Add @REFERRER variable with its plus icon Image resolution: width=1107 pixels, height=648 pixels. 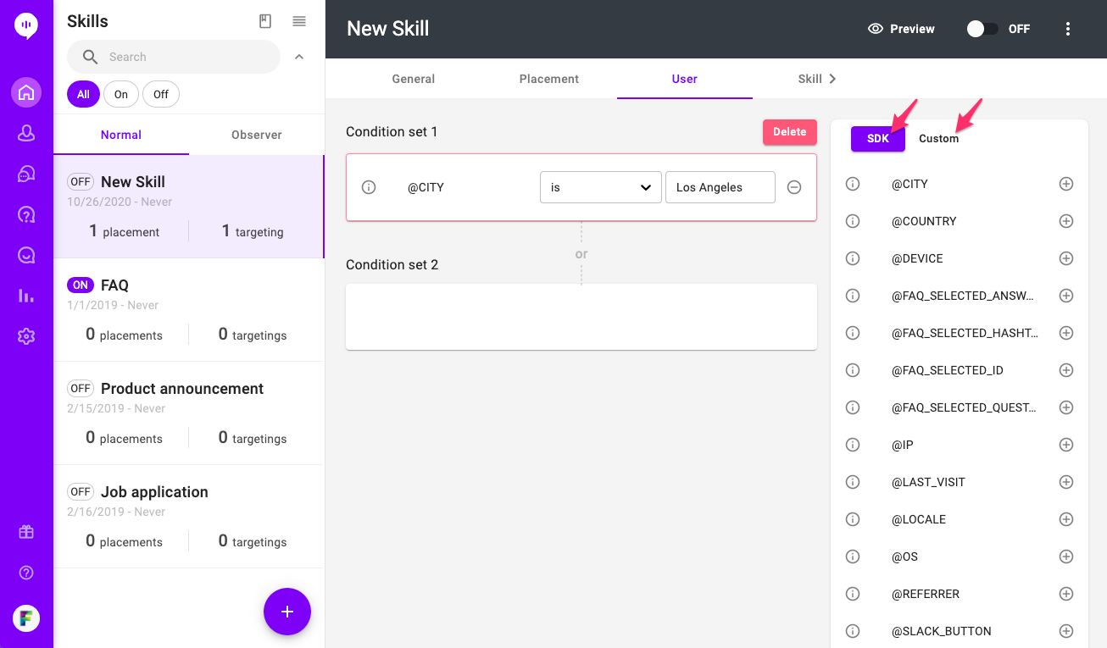pyautogui.click(x=1066, y=594)
